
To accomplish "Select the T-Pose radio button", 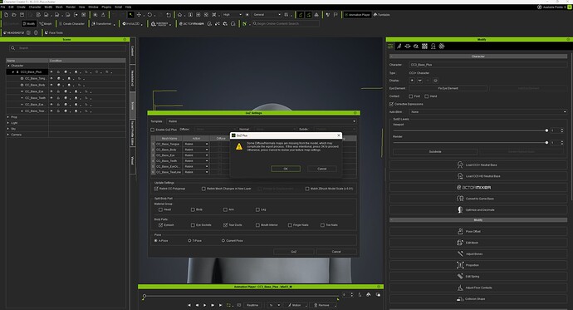I will coord(189,240).
